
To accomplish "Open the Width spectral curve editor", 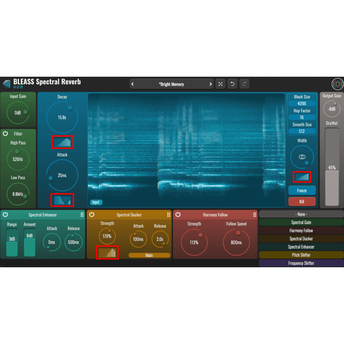I will tap(302, 177).
